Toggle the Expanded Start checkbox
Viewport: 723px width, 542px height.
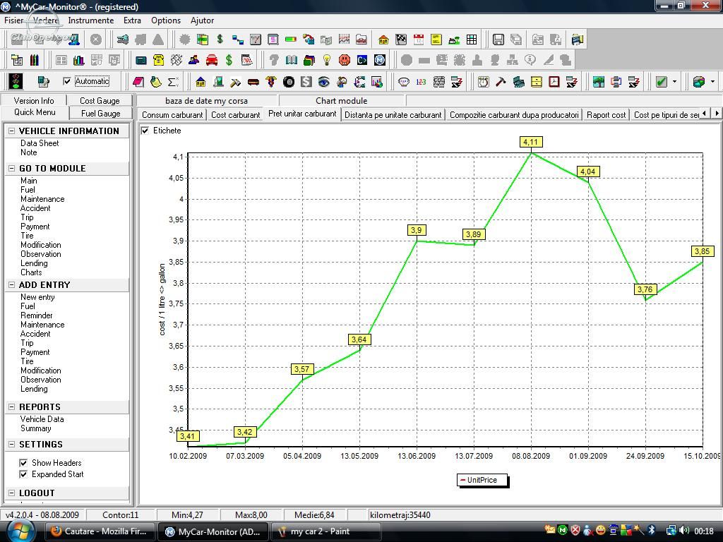click(x=23, y=474)
